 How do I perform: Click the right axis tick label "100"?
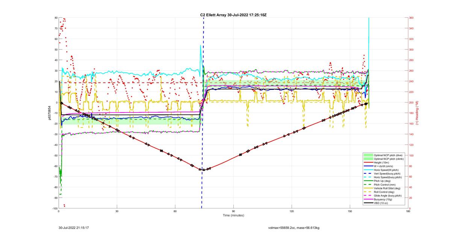click(411, 155)
